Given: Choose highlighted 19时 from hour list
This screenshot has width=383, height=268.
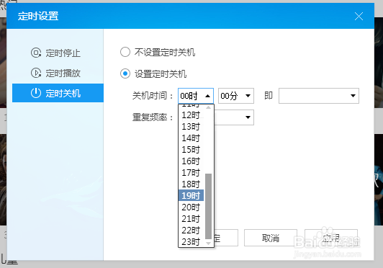Looking at the screenshot, I should tap(191, 195).
